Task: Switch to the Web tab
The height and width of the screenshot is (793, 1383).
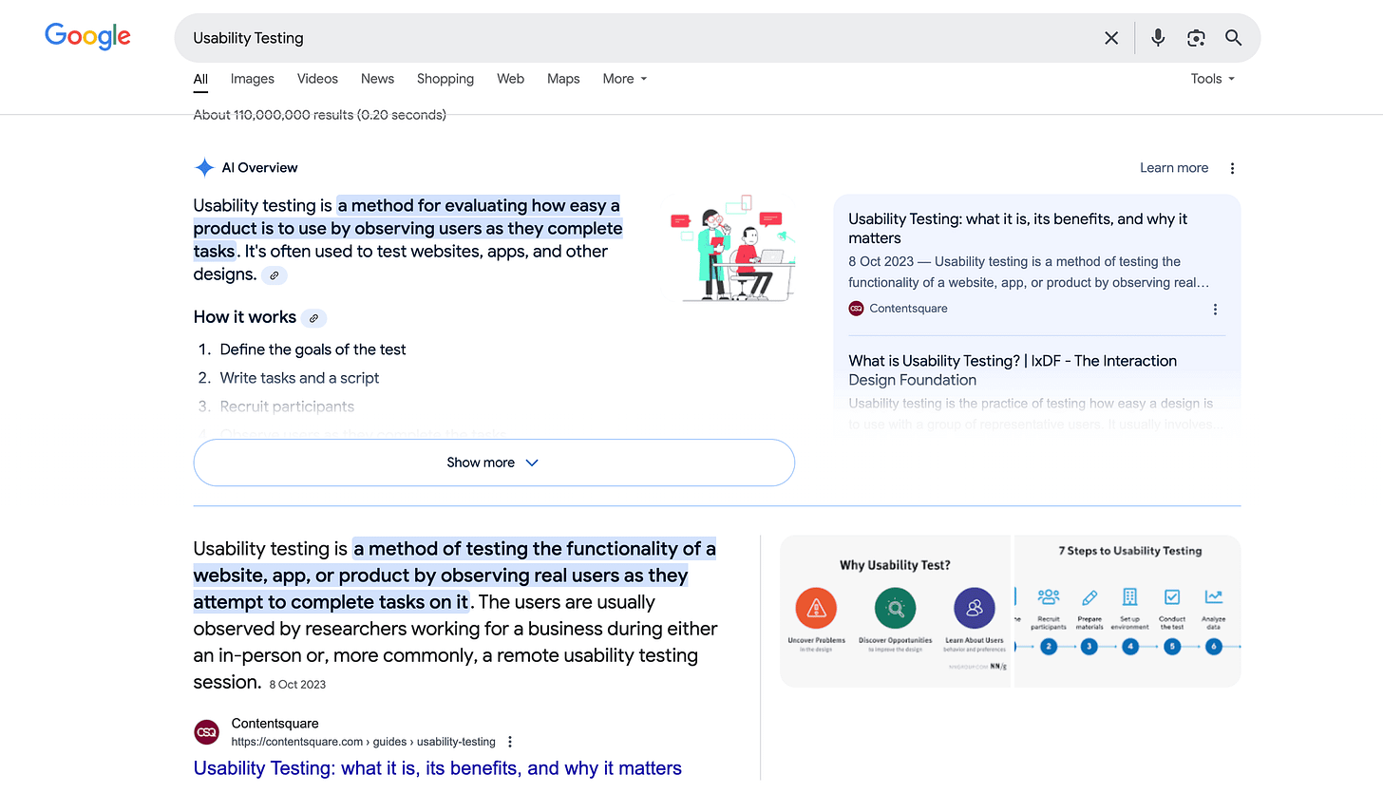Action: (x=510, y=79)
